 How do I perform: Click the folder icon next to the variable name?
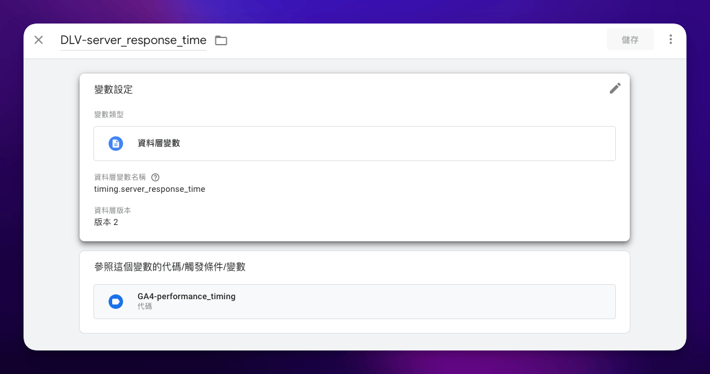click(221, 40)
